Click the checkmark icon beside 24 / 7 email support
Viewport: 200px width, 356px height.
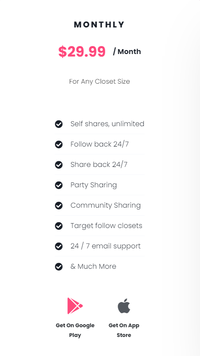[59, 246]
